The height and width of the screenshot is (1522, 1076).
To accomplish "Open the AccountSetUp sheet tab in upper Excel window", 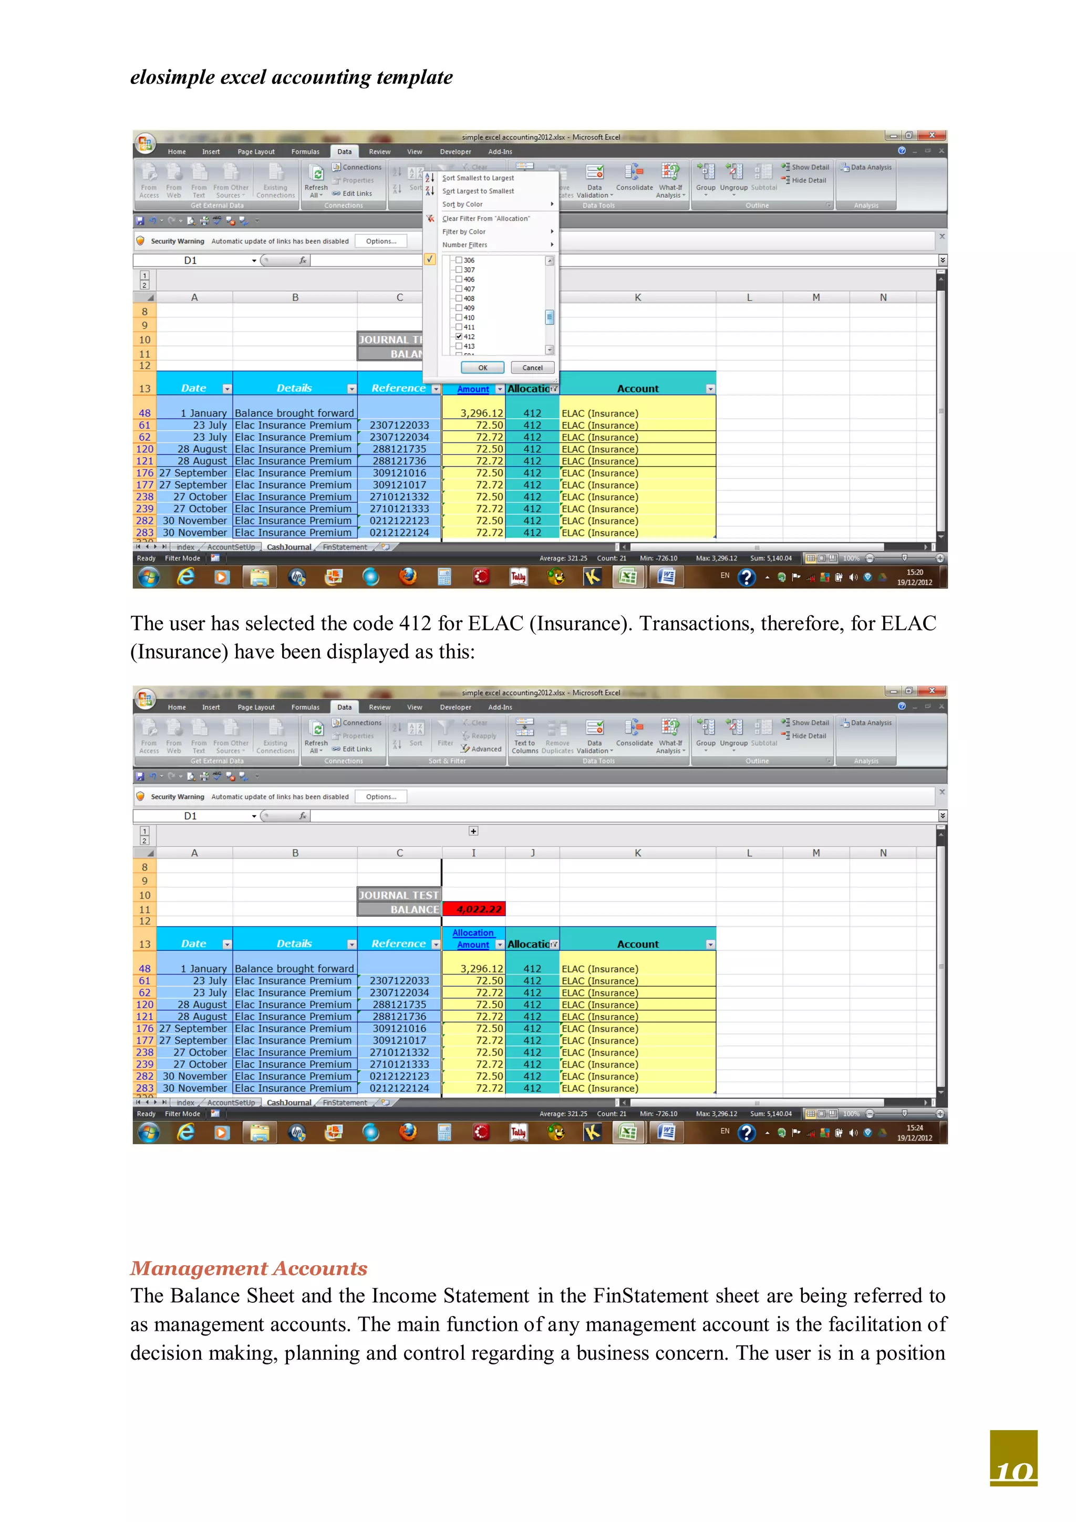I will 231,547.
